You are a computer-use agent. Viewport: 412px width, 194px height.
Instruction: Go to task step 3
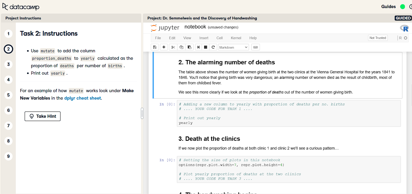(8, 64)
